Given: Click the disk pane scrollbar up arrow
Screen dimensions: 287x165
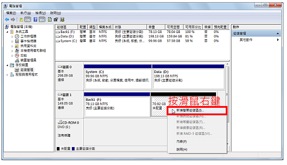Looking at the screenshot, I should tap(227, 64).
